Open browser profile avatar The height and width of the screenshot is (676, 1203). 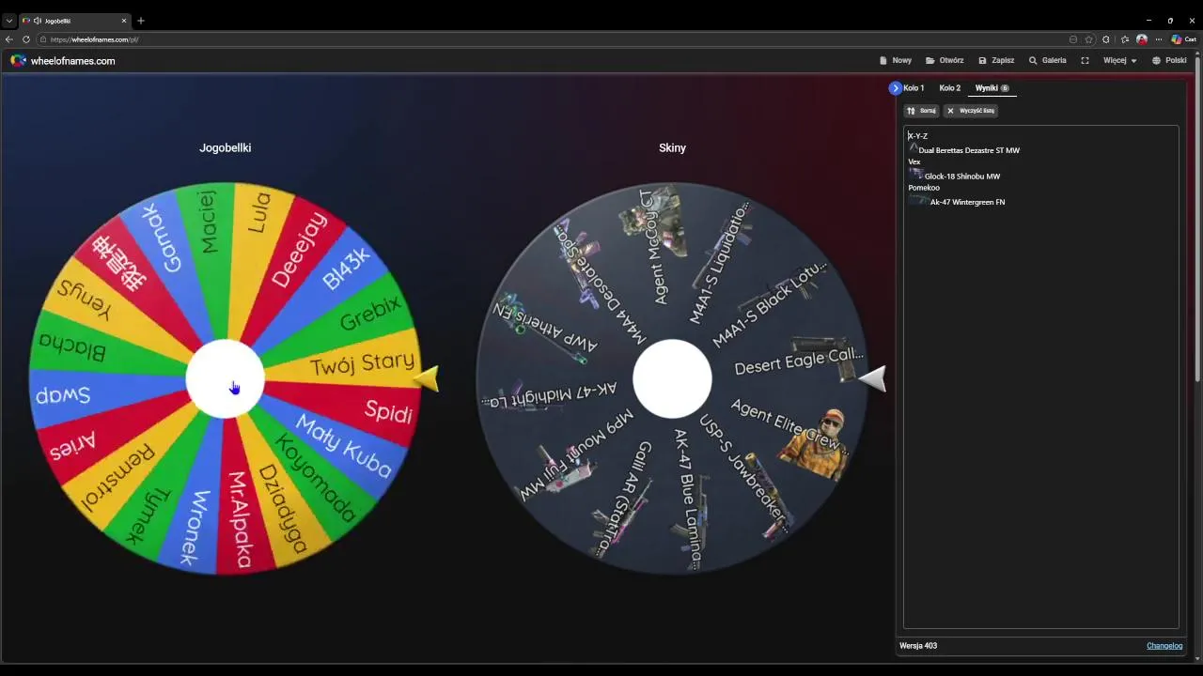(x=1142, y=39)
